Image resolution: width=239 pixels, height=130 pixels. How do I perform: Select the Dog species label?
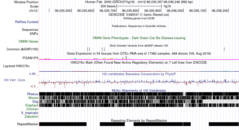click(35, 102)
